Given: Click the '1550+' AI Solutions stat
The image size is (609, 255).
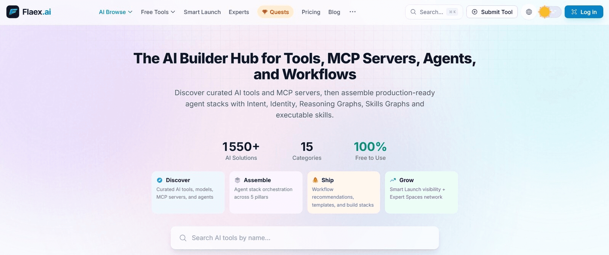Looking at the screenshot, I should 241,151.
